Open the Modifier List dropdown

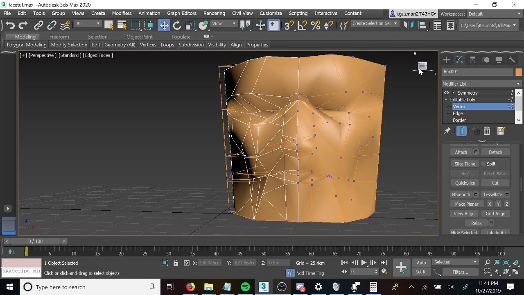tap(481, 84)
